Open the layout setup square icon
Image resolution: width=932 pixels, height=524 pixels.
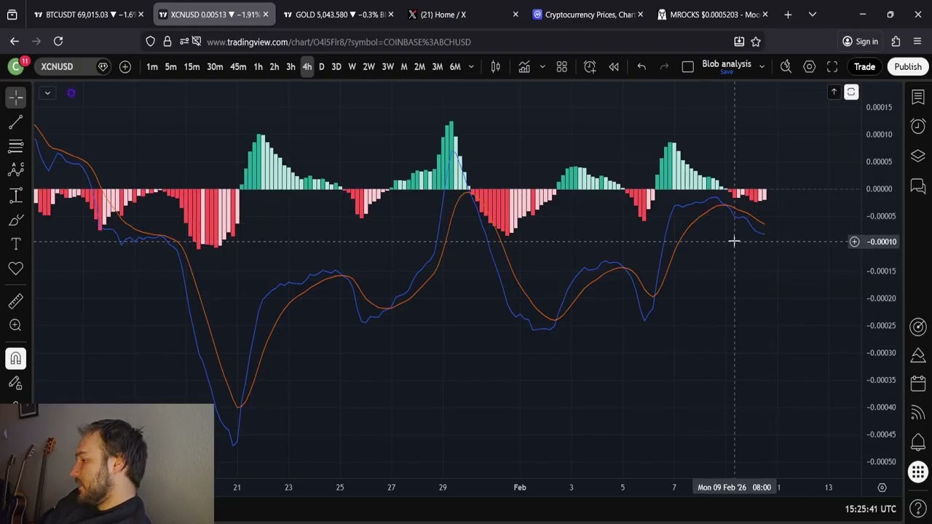point(687,67)
